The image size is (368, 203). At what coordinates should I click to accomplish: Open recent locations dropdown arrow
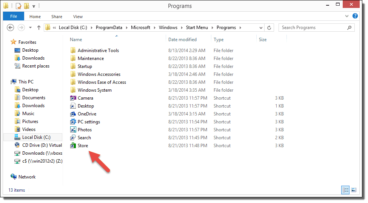[30, 28]
